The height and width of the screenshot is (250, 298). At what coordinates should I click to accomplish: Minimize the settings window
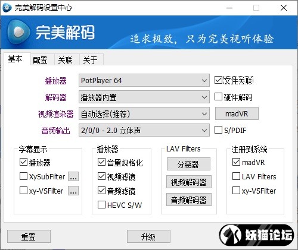[229, 8]
